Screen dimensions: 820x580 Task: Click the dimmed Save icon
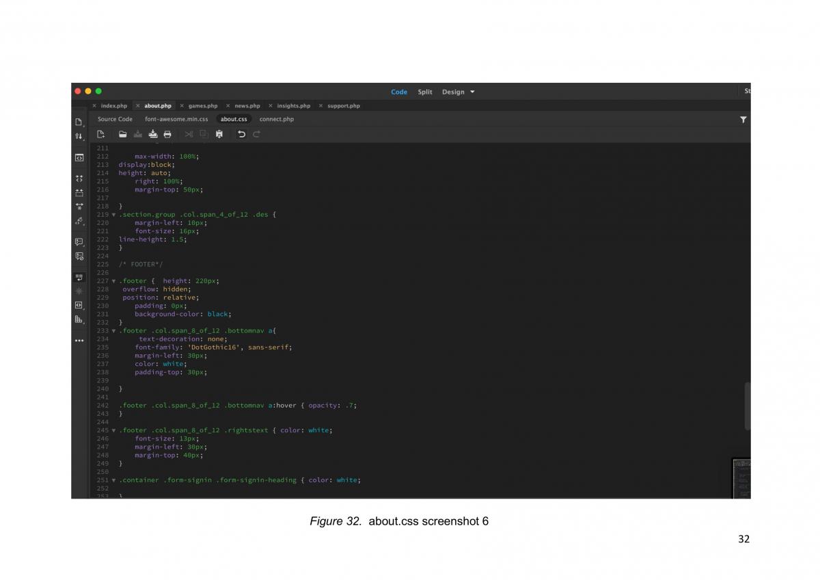[x=137, y=134]
